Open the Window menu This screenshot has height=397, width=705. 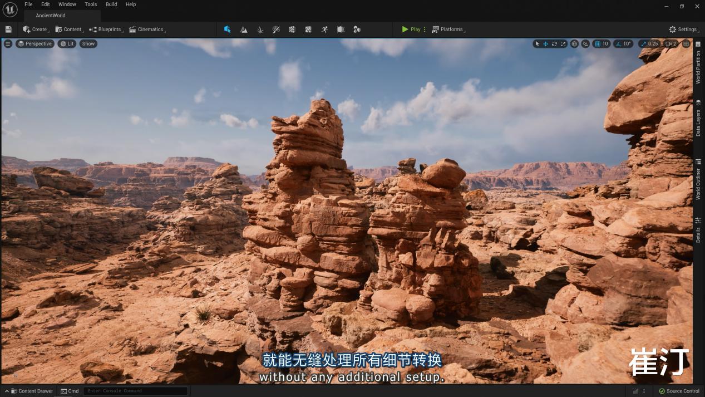67,4
